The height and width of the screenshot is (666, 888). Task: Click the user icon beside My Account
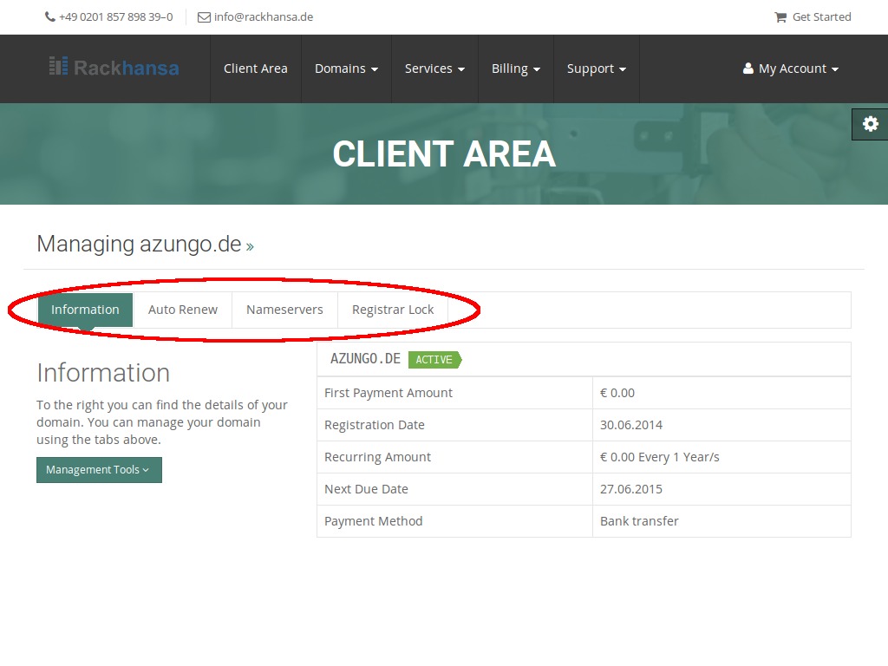pos(748,69)
